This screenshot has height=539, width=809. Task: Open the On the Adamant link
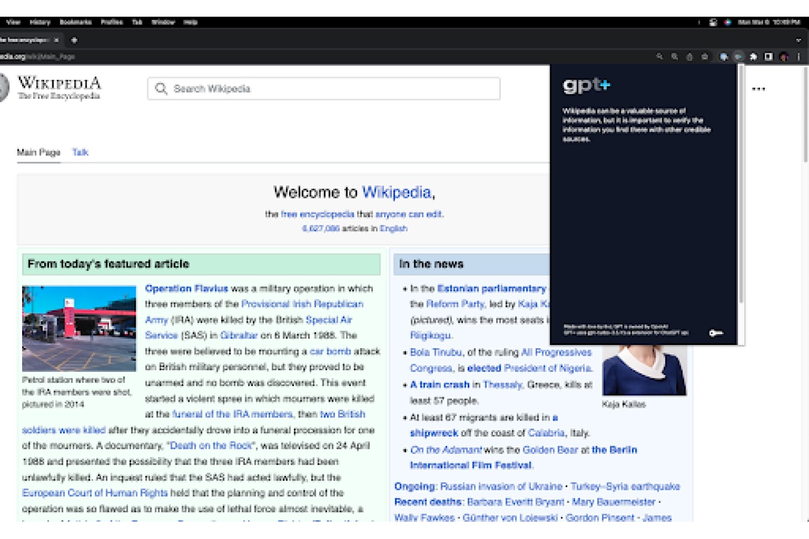(x=445, y=450)
